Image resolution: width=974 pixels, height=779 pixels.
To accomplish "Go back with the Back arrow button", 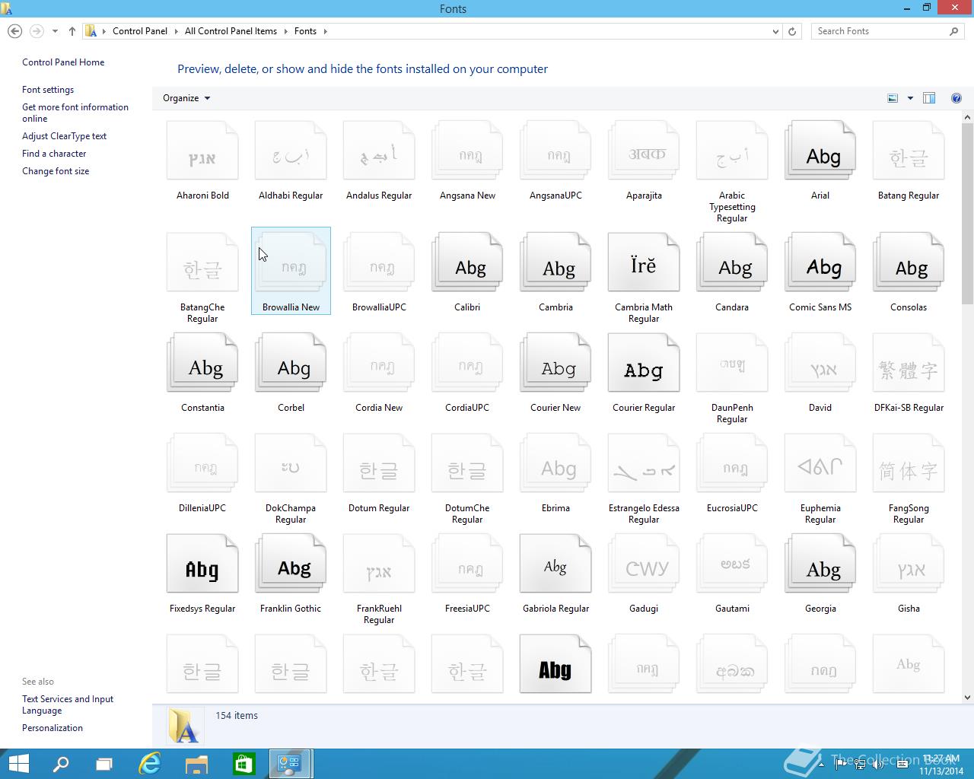I will [14, 31].
